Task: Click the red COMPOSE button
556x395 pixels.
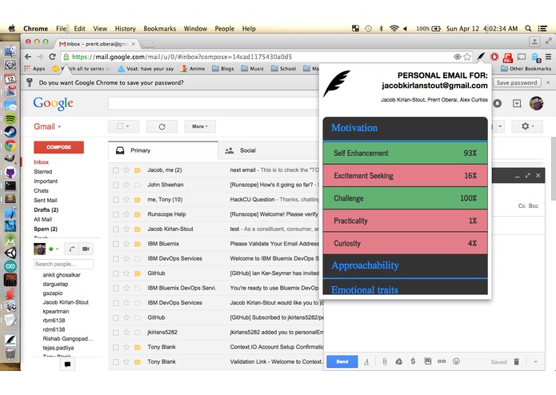Action: pyautogui.click(x=59, y=147)
